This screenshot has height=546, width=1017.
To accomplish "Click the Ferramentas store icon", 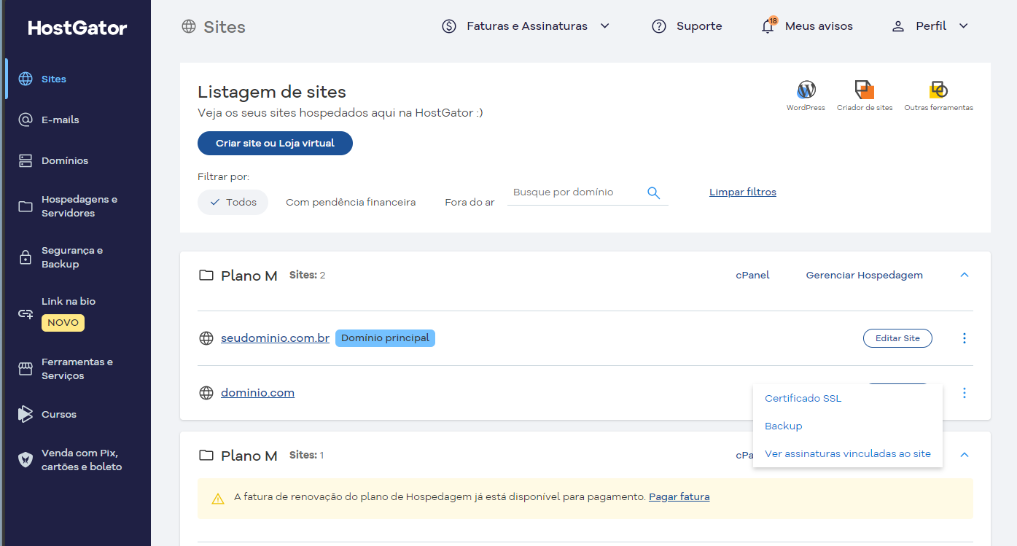I will coord(26,369).
